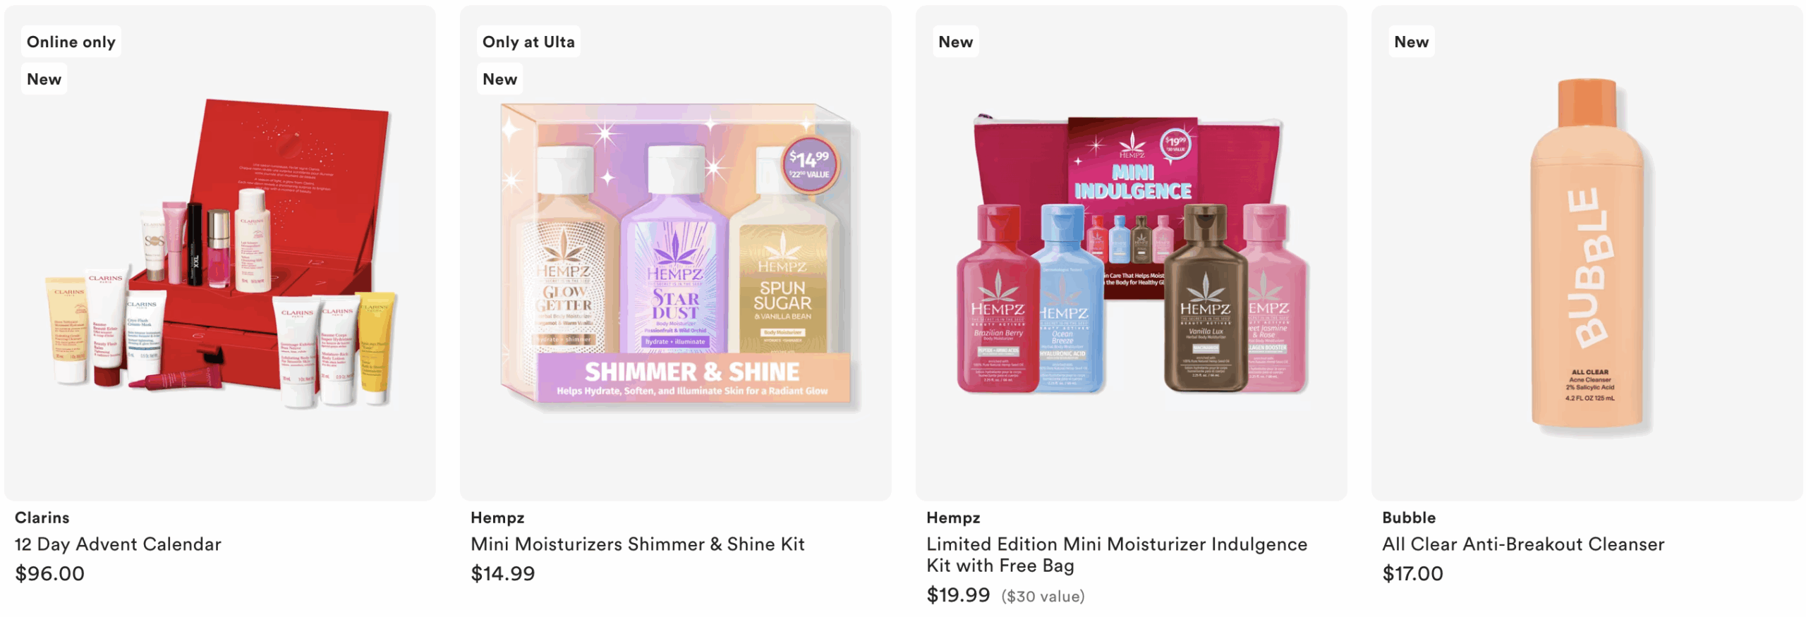Click the $17.00 price
The width and height of the screenshot is (1806, 617).
click(x=1413, y=573)
